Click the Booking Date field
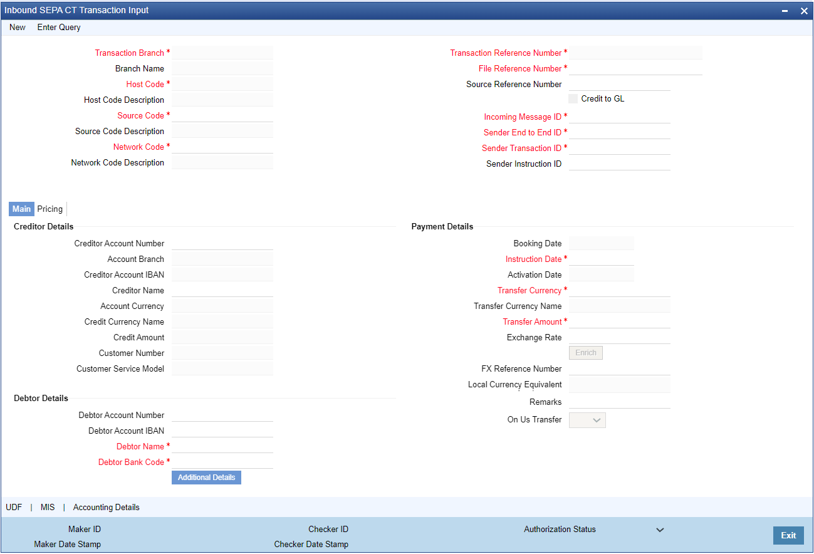The width and height of the screenshot is (814, 554). pyautogui.click(x=602, y=243)
